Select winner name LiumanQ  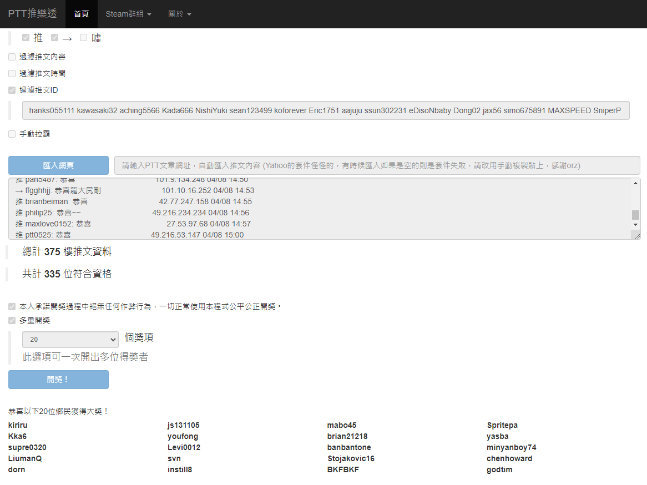25,458
